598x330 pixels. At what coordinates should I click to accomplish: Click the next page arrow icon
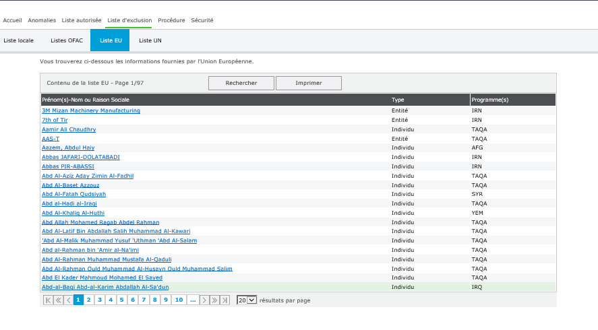coord(204,300)
